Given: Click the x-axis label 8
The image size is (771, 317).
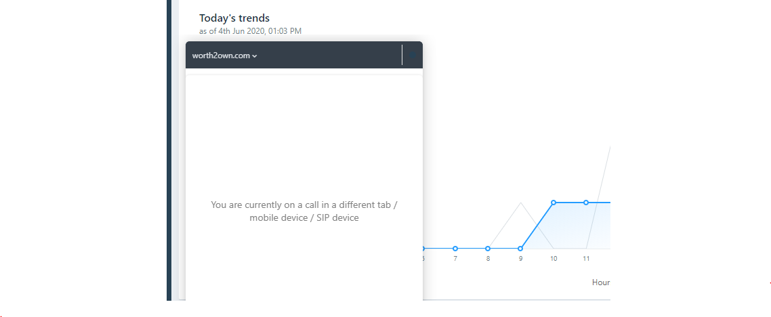Looking at the screenshot, I should 488,259.
